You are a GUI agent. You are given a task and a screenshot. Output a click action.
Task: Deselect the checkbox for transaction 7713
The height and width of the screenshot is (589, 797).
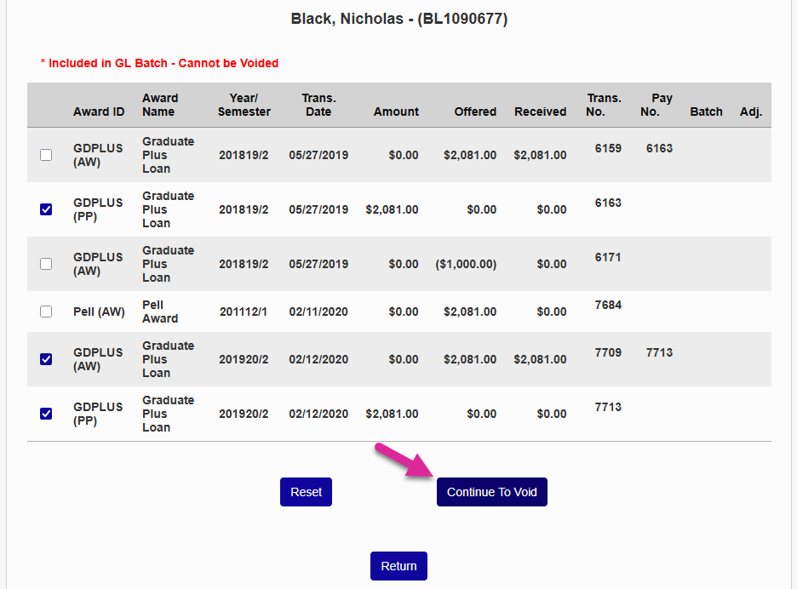[46, 414]
